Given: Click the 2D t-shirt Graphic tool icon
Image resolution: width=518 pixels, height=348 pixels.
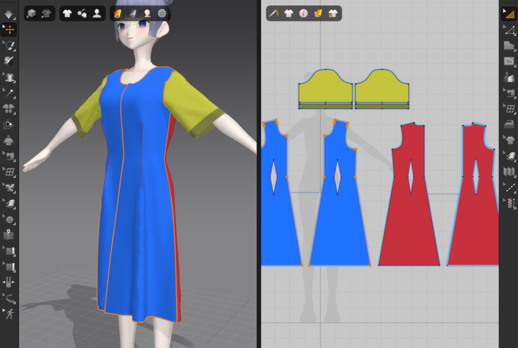Looking at the screenshot, I should click(x=509, y=140).
